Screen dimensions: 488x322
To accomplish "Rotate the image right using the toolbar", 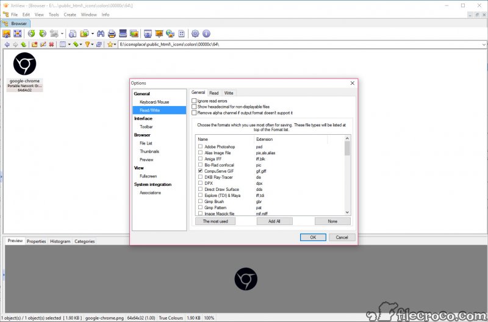I will (x=43, y=34).
